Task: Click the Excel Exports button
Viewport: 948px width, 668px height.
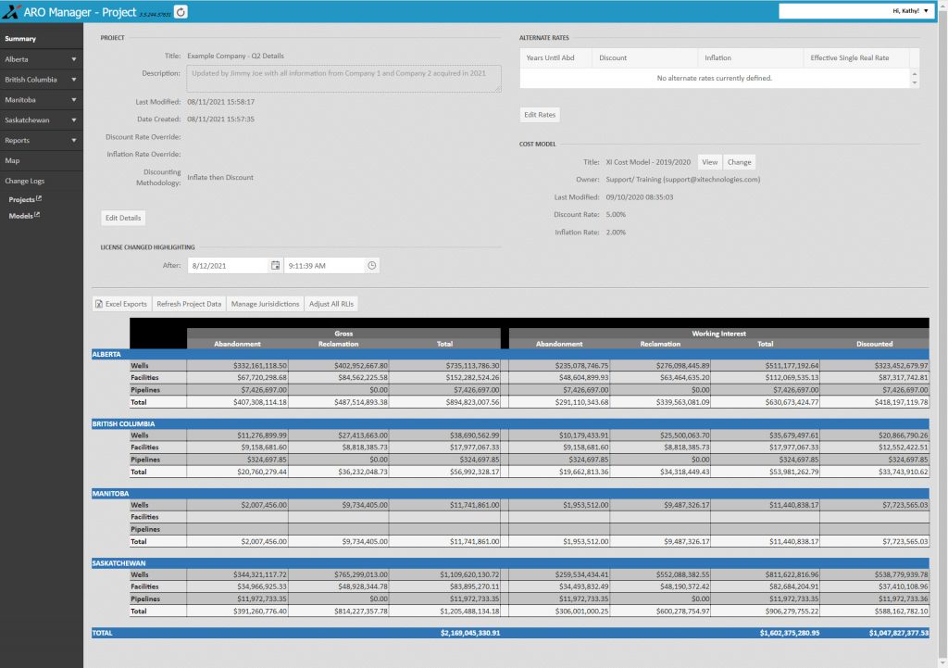Action: [121, 304]
